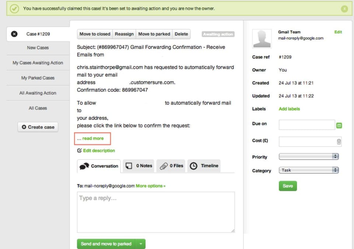
Task: Click the Create case button
Action: coord(38,127)
